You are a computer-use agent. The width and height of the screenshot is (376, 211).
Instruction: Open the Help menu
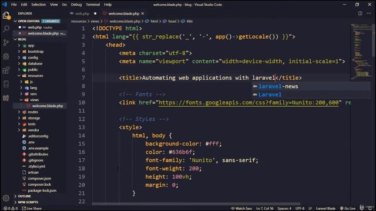[108, 5]
